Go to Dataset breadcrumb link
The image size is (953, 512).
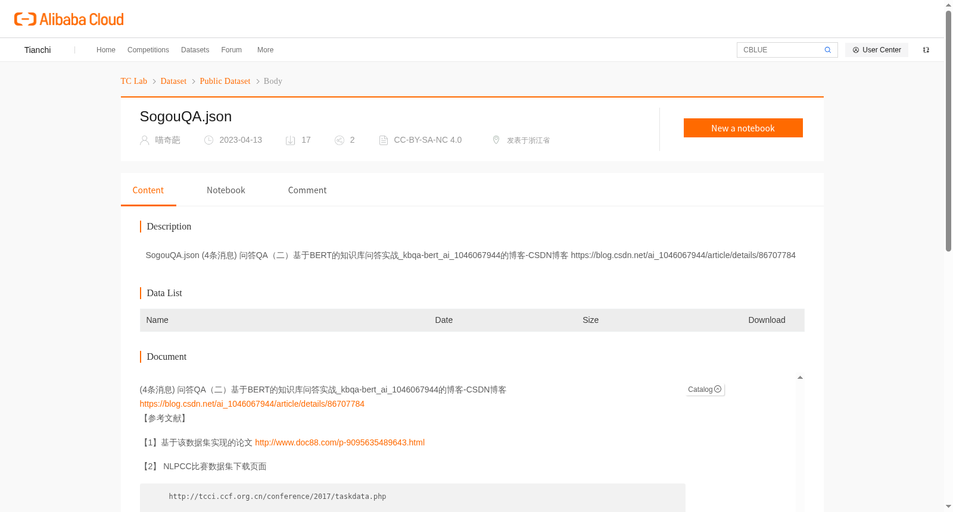point(173,81)
